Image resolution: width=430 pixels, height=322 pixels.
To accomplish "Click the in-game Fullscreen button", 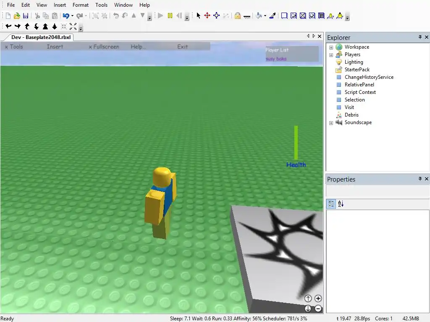I will coord(104,47).
